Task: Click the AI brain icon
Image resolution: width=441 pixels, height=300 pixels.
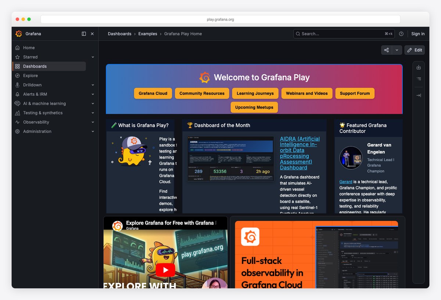Action: point(17,103)
